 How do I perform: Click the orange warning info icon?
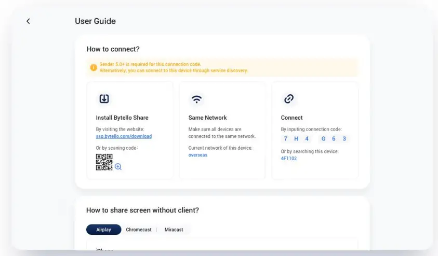(94, 67)
